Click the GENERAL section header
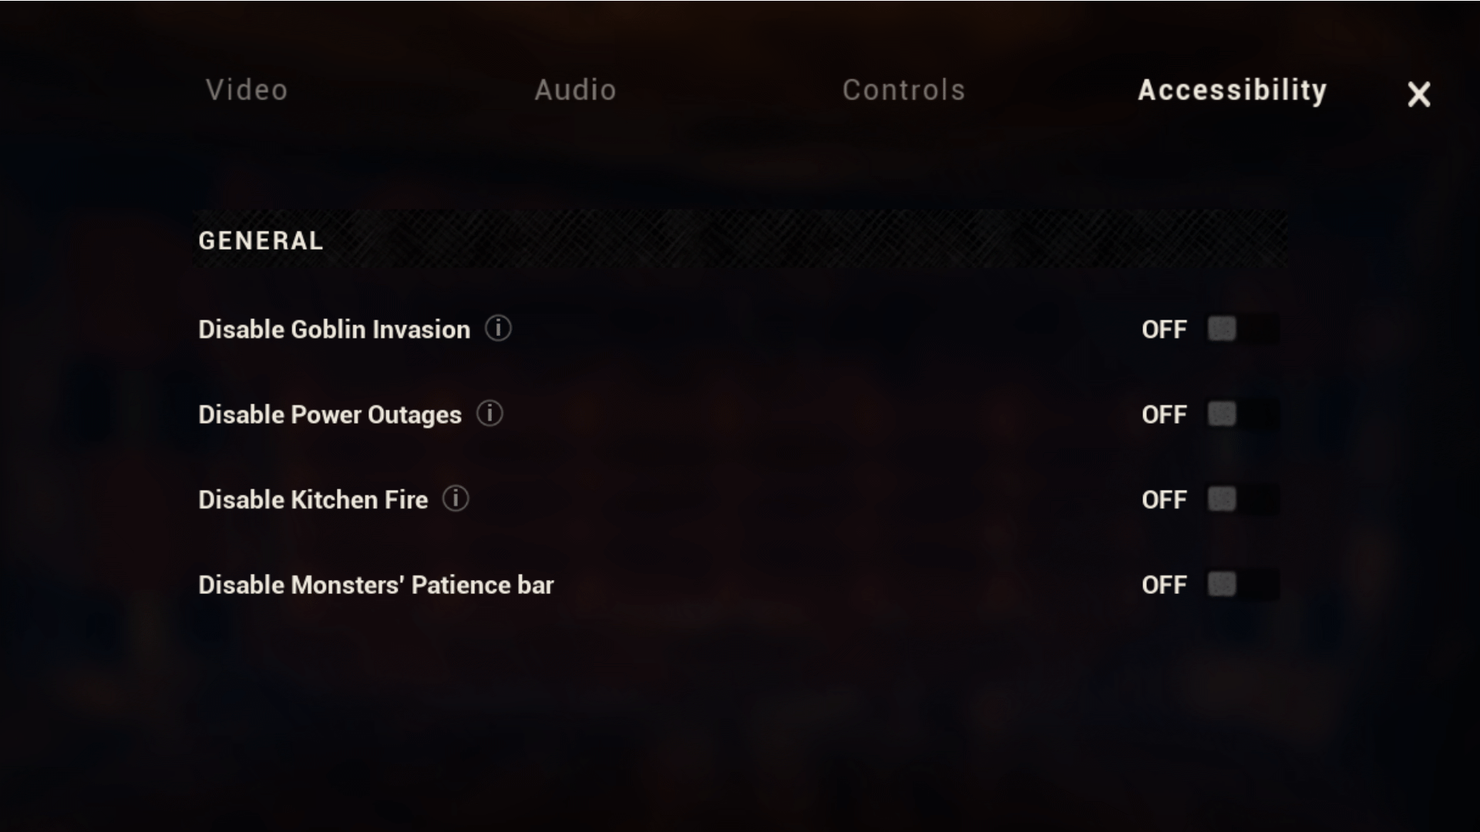The height and width of the screenshot is (832, 1480). click(x=261, y=241)
